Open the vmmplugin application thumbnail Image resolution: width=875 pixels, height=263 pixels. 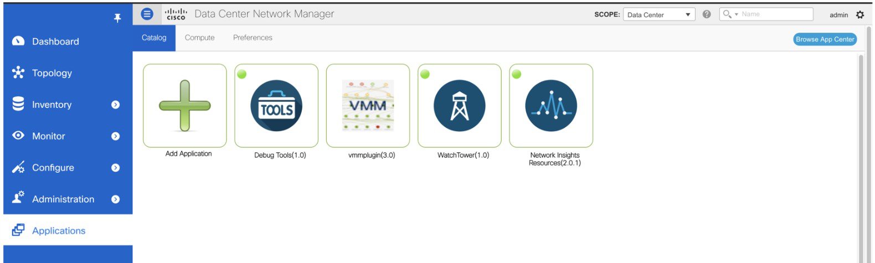pos(368,106)
